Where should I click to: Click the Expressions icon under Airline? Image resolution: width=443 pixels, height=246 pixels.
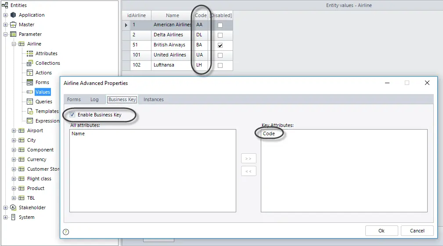point(30,121)
